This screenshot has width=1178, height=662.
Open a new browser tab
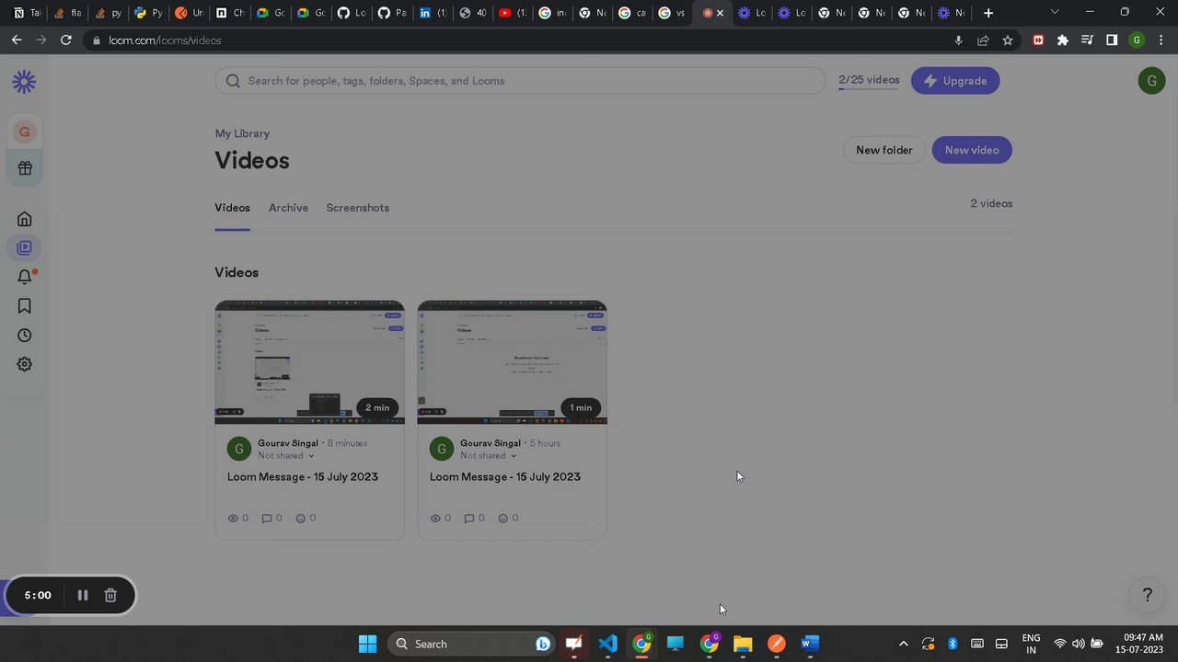pos(988,13)
